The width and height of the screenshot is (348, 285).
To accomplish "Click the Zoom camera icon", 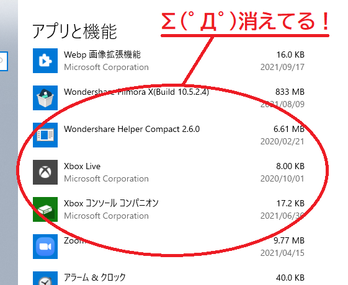I will [45, 247].
